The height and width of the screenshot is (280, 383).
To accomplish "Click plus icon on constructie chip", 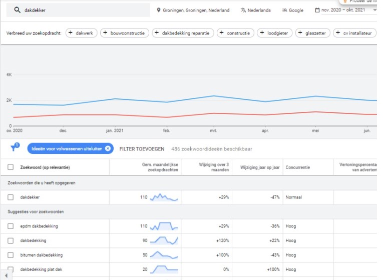I will coord(222,32).
